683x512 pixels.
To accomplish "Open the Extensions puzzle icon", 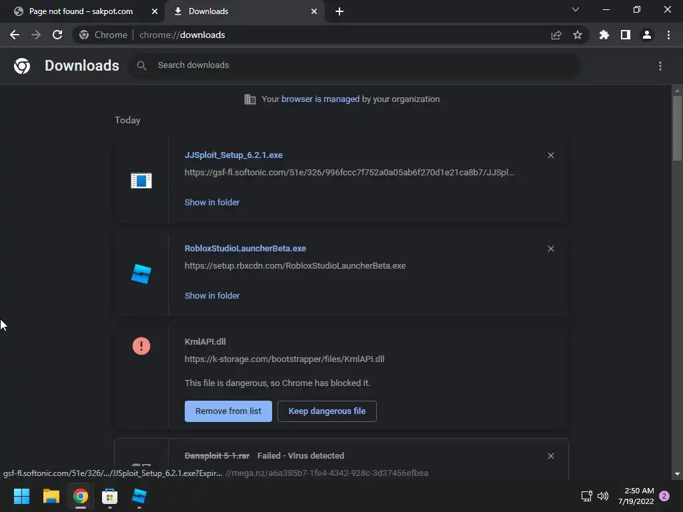I will tap(604, 35).
